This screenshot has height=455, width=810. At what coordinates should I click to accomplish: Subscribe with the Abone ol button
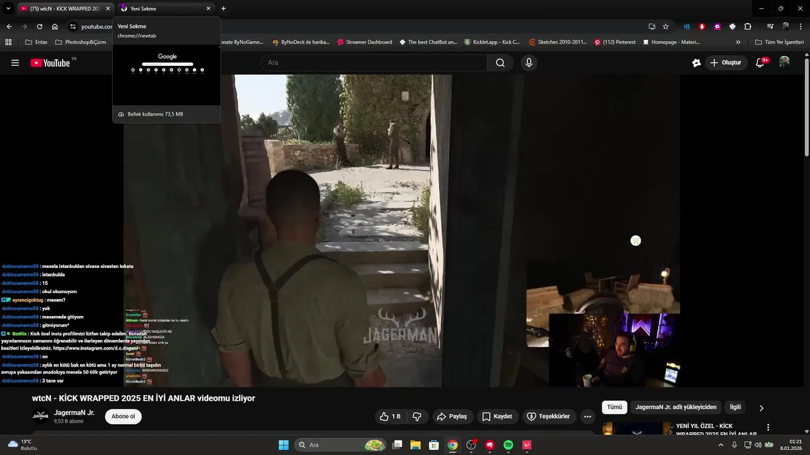(123, 416)
